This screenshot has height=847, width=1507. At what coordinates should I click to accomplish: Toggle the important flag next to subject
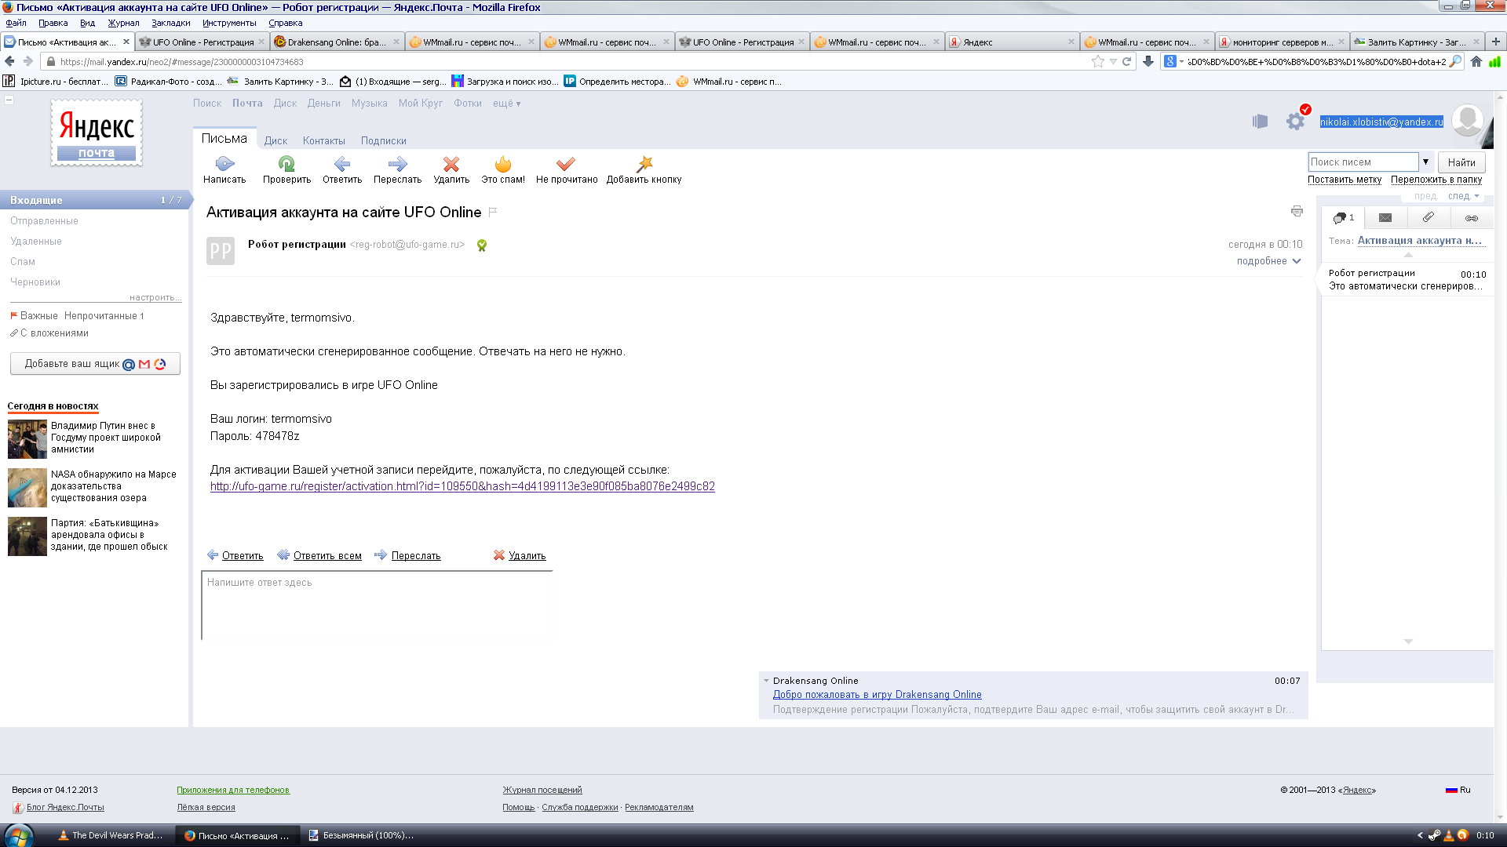point(493,212)
